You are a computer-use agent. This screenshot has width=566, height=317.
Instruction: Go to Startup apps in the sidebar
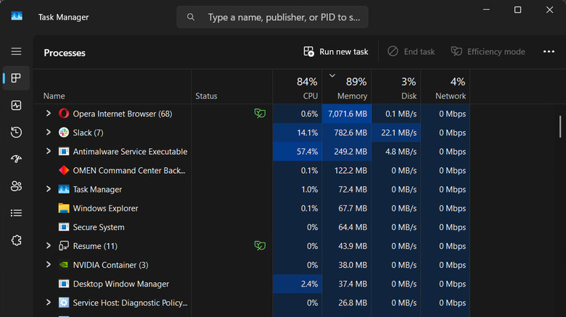coord(16,159)
